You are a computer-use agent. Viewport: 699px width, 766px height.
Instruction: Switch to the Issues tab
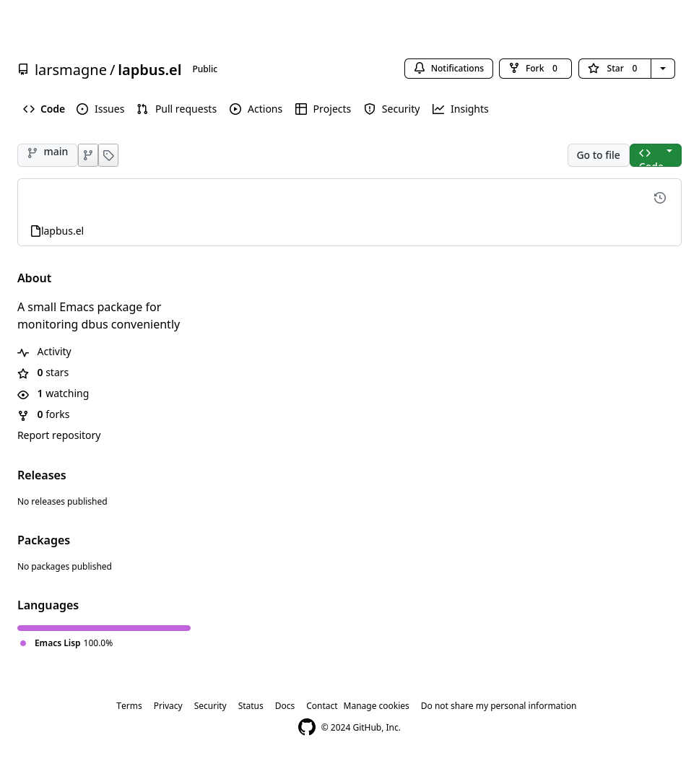point(100,109)
